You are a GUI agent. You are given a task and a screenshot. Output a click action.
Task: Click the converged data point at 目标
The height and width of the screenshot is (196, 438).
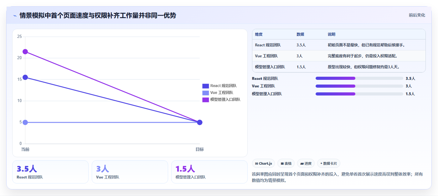(200, 122)
